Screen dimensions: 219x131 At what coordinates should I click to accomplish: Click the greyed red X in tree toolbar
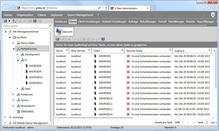coord(25,21)
